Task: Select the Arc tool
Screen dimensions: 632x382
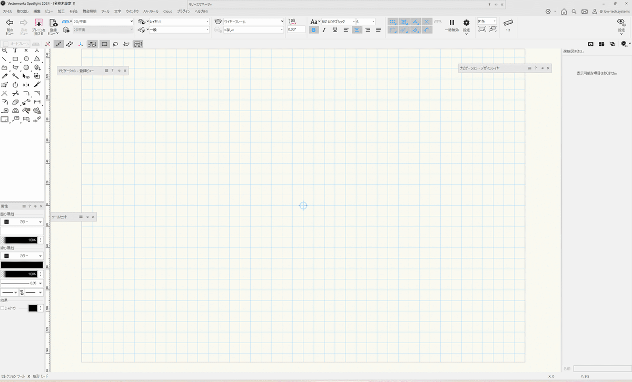Action: pyautogui.click(x=37, y=59)
